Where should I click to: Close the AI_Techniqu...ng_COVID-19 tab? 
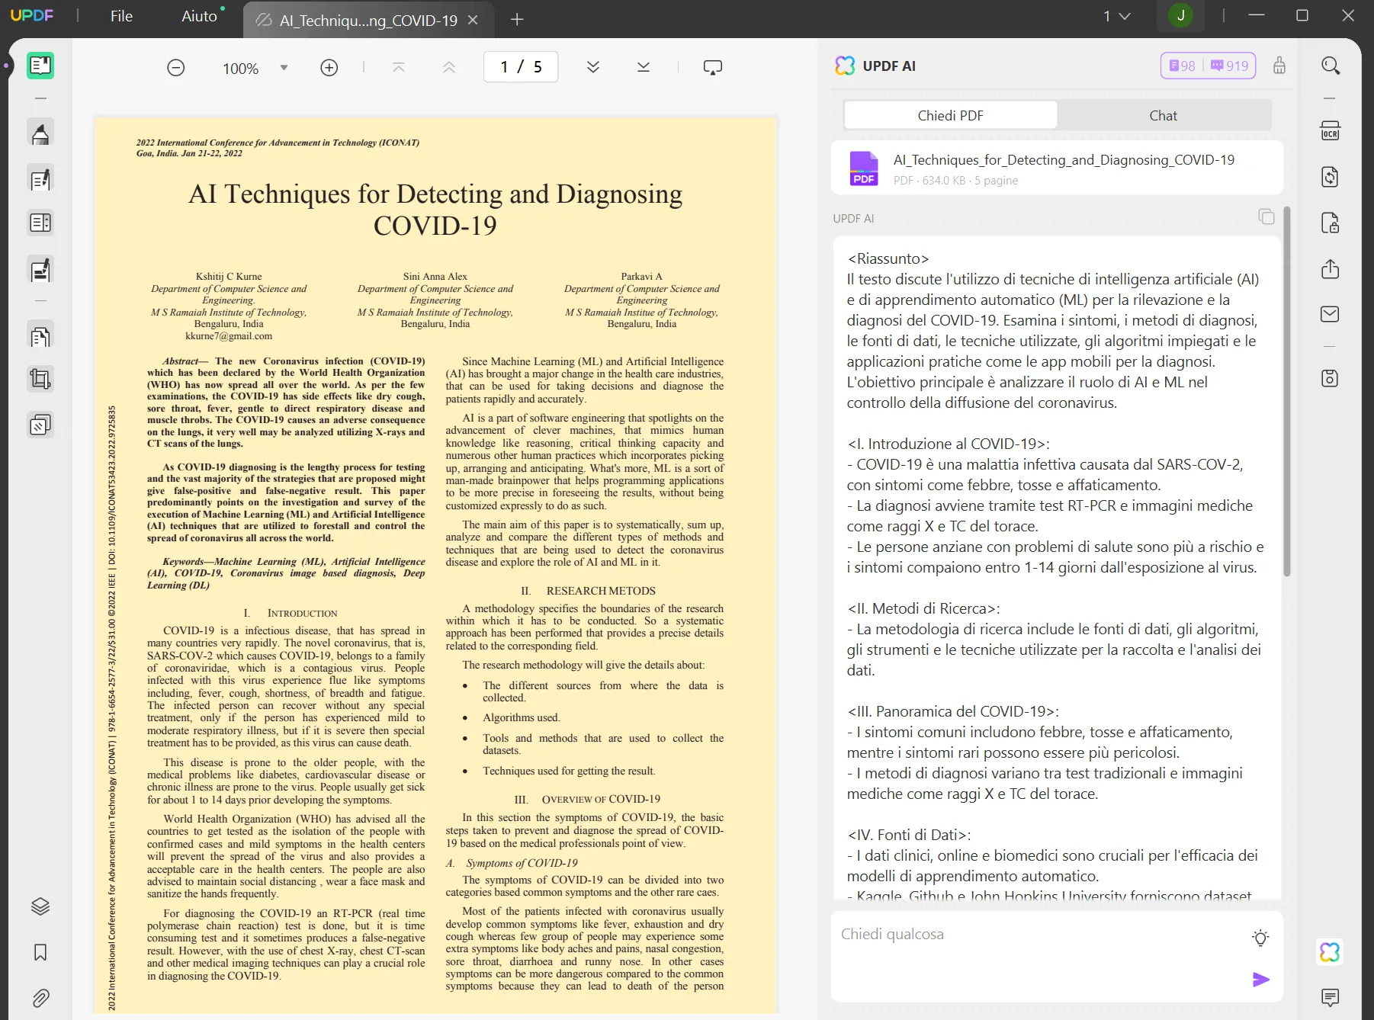click(x=473, y=20)
